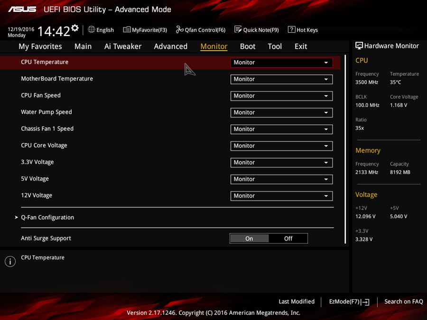This screenshot has width=427, height=320.
Task: Click the English language button
Action: pos(105,30)
